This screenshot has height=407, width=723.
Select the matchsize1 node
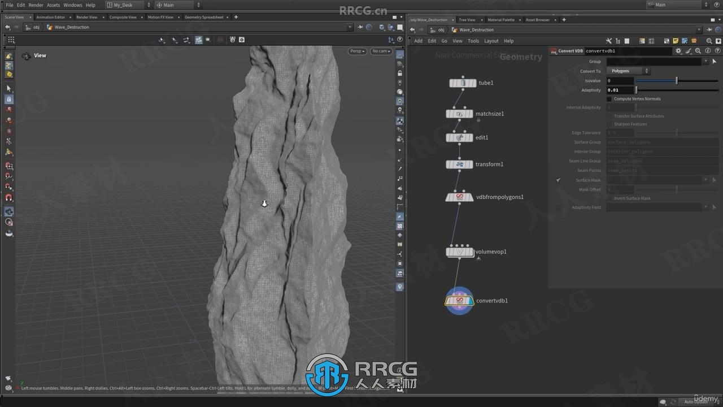(459, 114)
